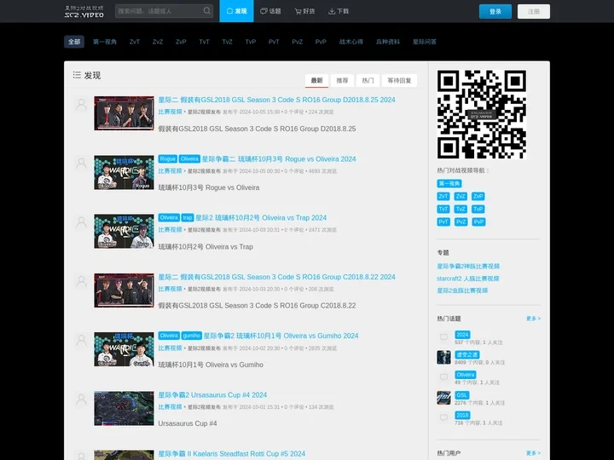Select the 全部 category filter
The width and height of the screenshot is (614, 460).
pos(74,42)
